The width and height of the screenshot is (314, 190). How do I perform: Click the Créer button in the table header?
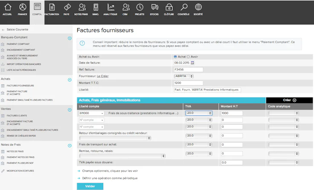coord(289,100)
